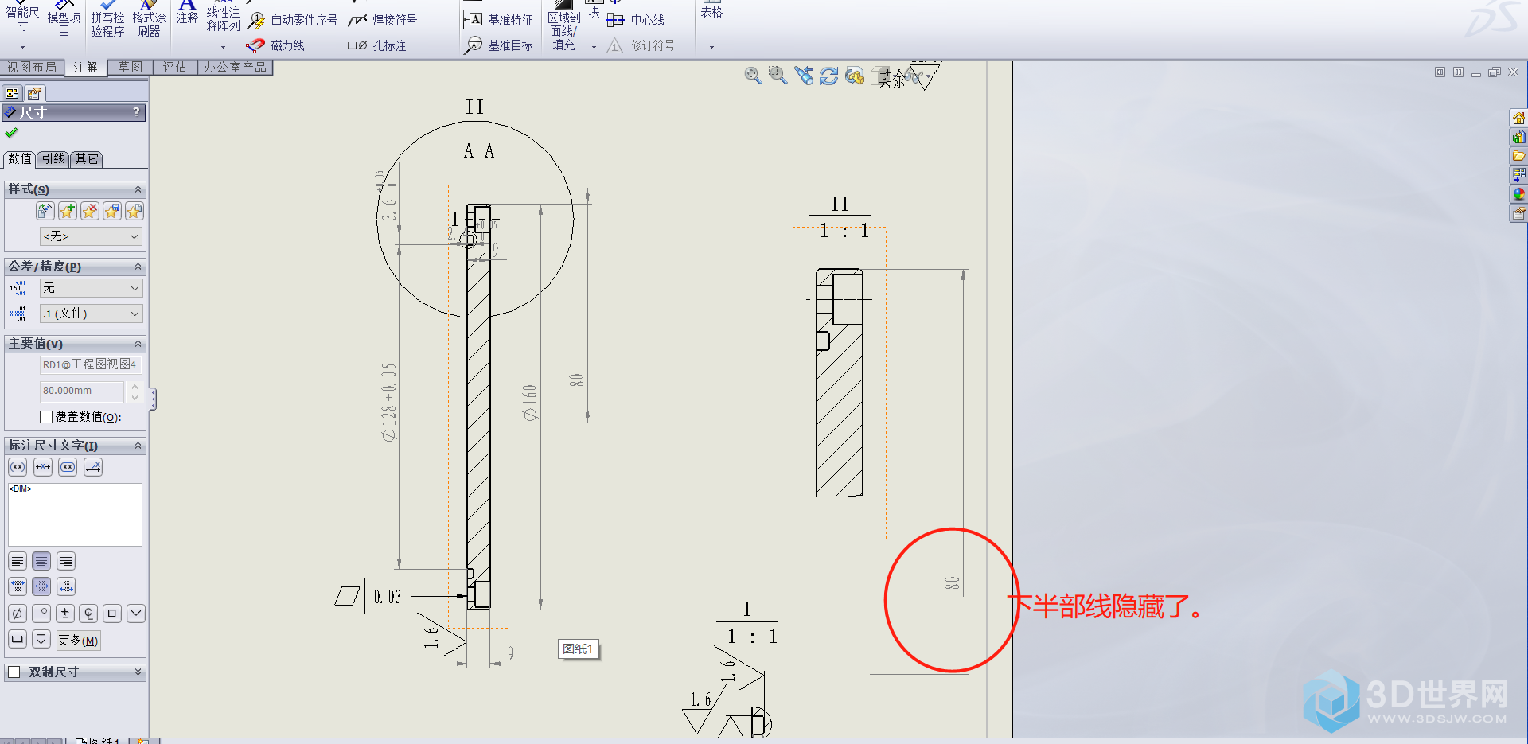Insert depth symbol into dimension text
This screenshot has height=744, width=1528.
(41, 639)
